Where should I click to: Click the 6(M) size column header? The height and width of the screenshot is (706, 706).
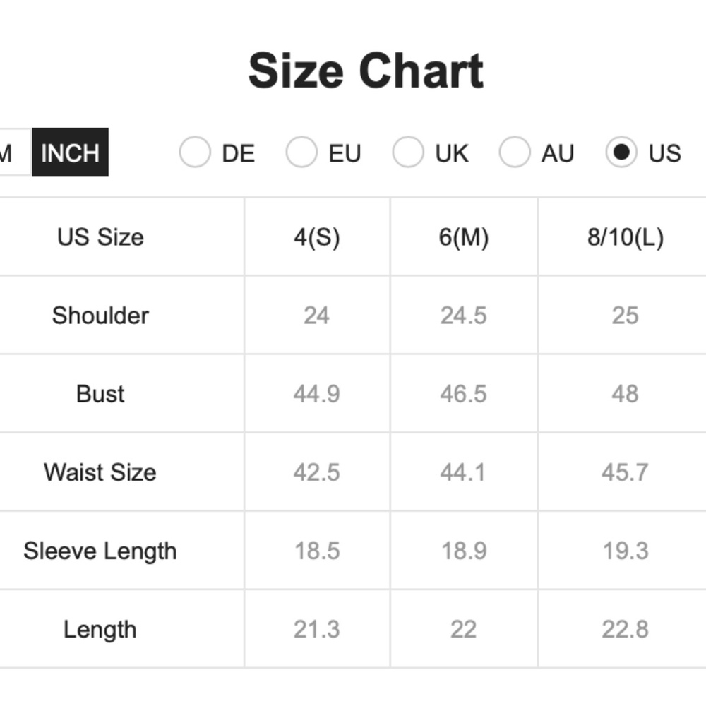coord(464,237)
